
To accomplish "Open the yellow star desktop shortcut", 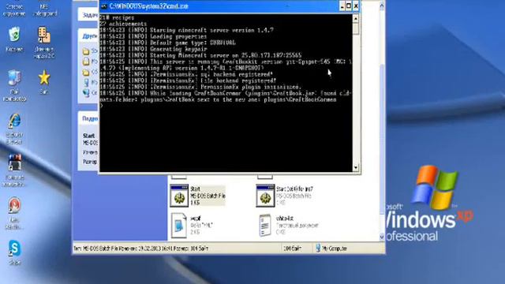I will click(44, 77).
